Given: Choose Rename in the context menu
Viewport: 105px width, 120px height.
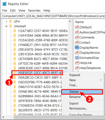Looking at the screenshot, I should [75, 97].
